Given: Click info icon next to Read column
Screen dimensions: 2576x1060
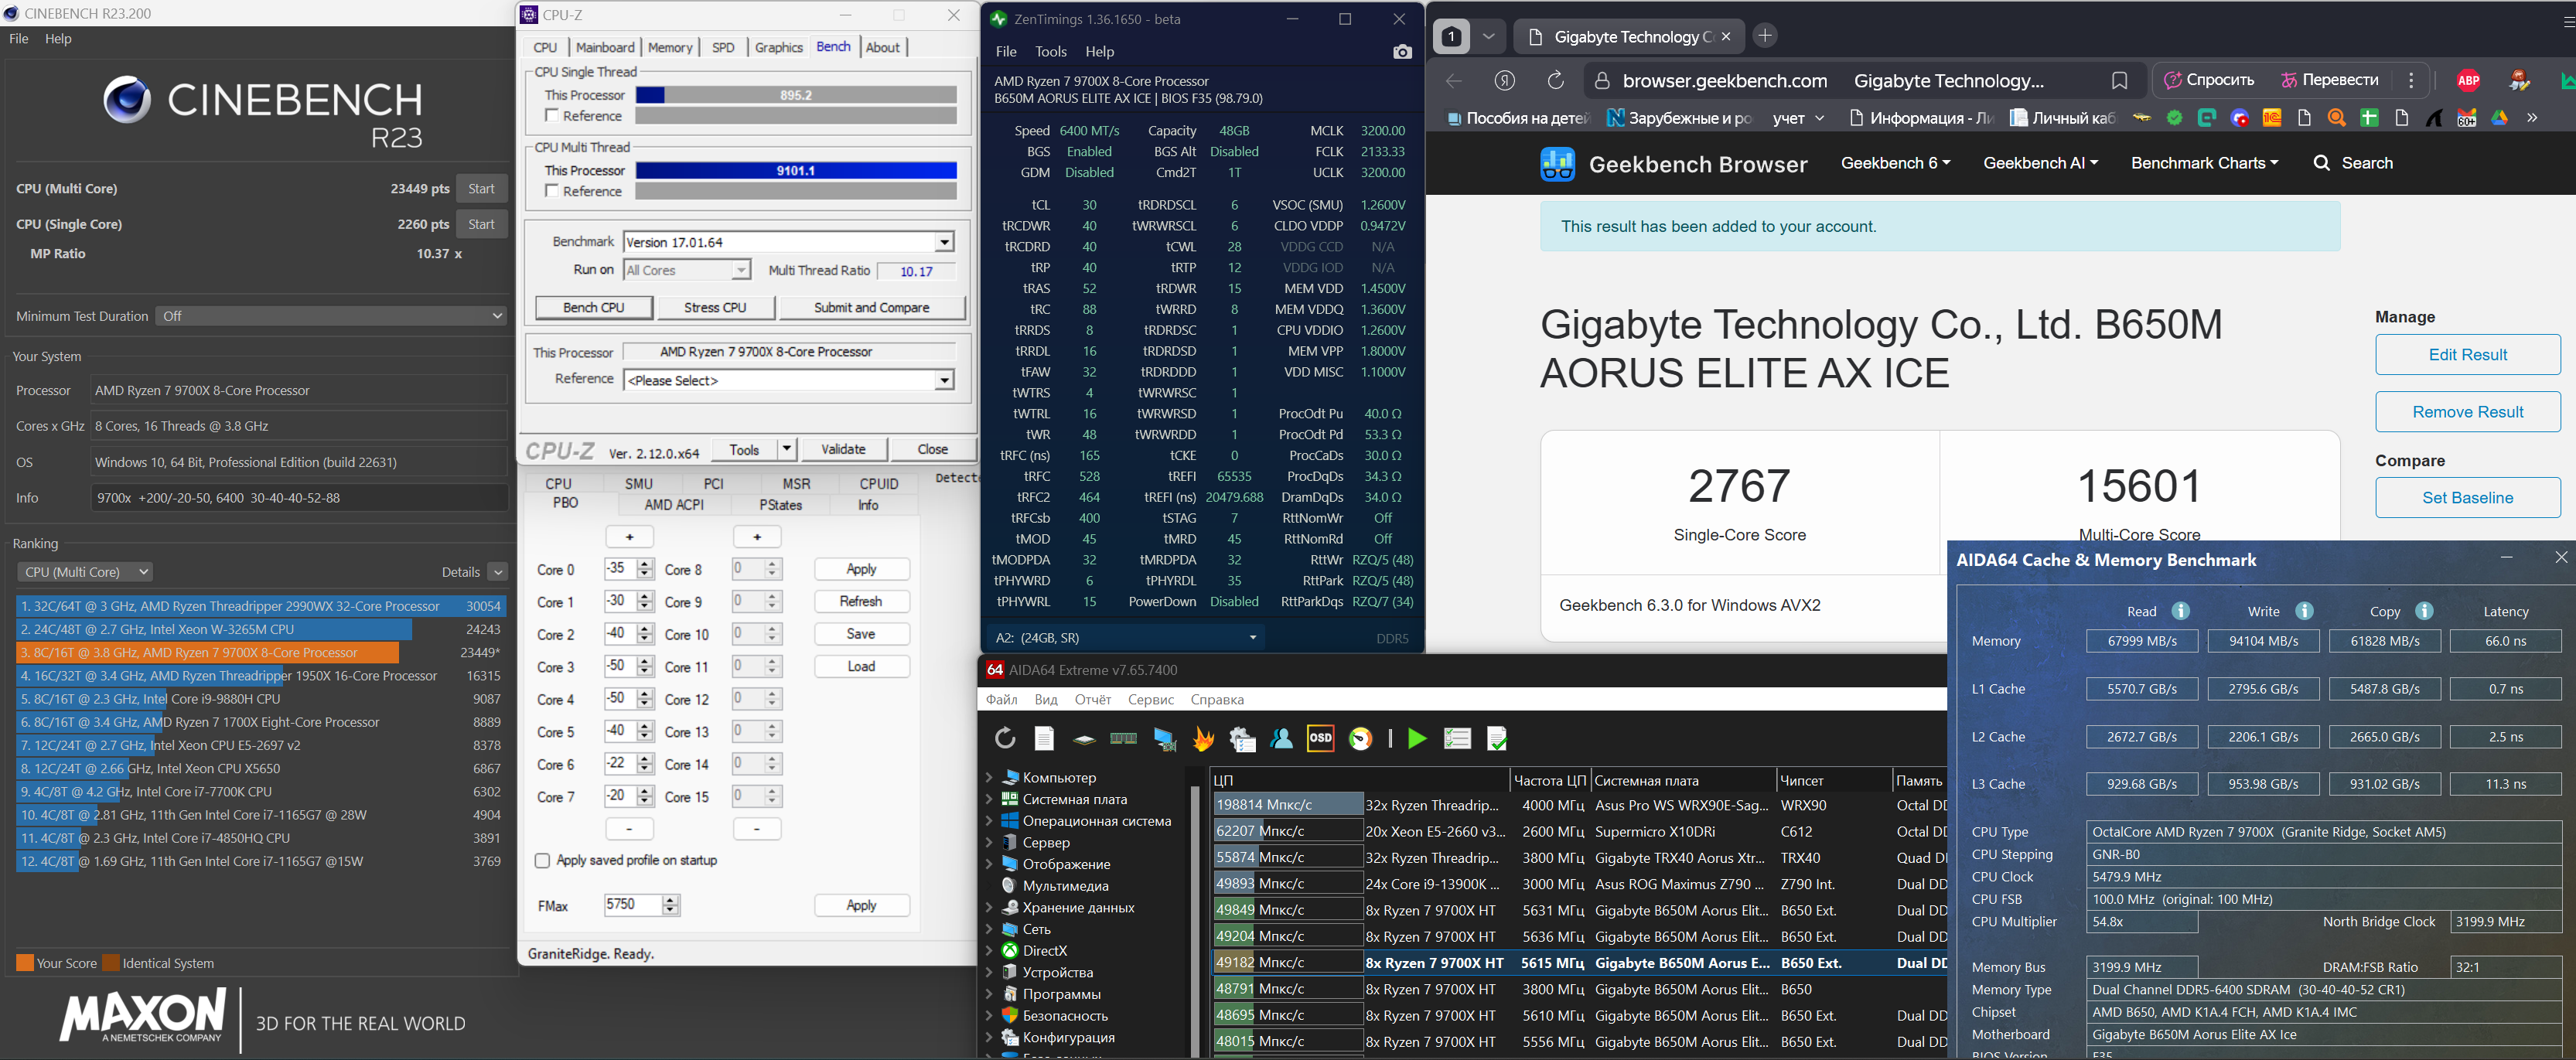Looking at the screenshot, I should pyautogui.click(x=2181, y=611).
